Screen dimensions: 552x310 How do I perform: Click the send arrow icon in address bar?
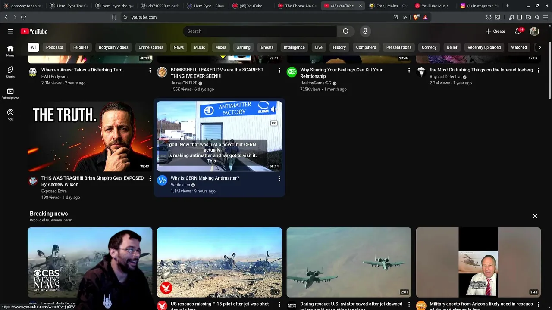405,17
